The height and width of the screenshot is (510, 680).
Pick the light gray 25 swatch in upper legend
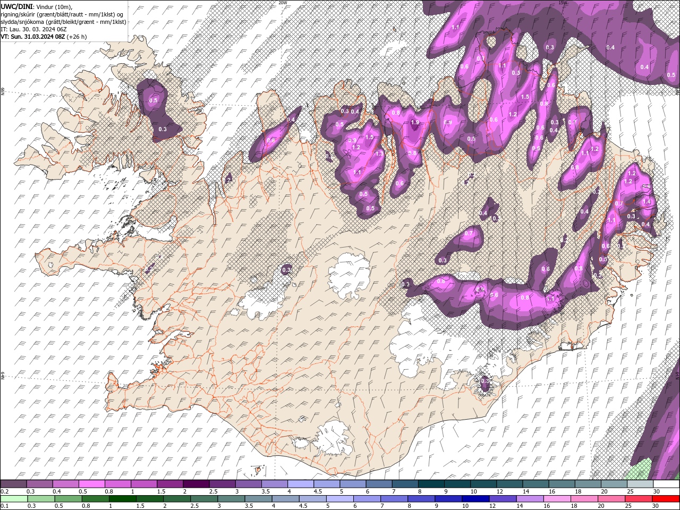click(640, 484)
